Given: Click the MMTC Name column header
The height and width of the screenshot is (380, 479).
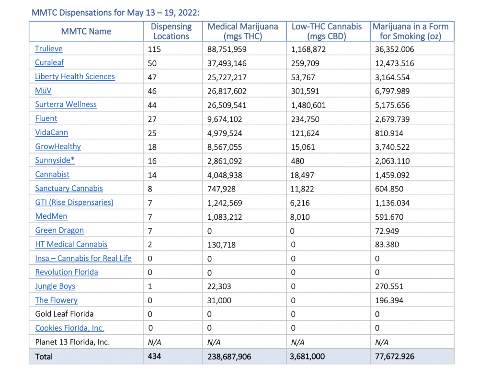Looking at the screenshot, I should (86, 32).
